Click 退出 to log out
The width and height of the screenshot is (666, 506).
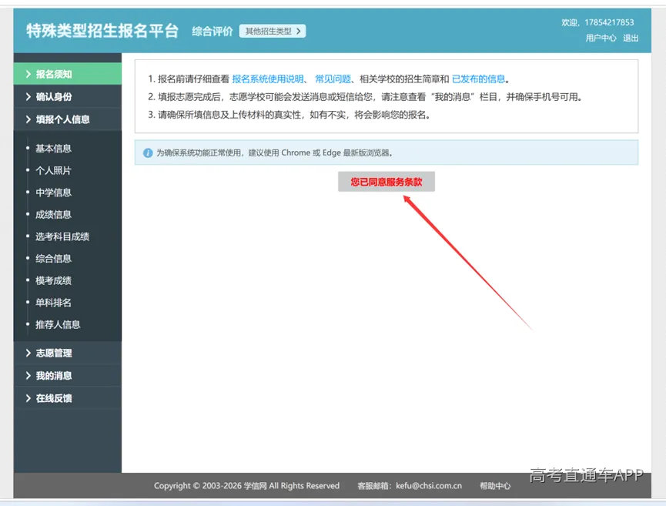click(631, 39)
